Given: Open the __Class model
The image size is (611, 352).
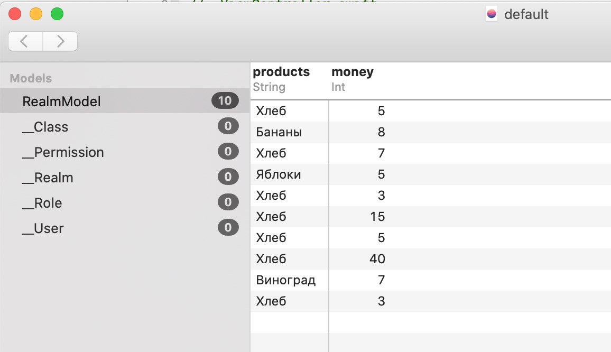Looking at the screenshot, I should [x=45, y=127].
